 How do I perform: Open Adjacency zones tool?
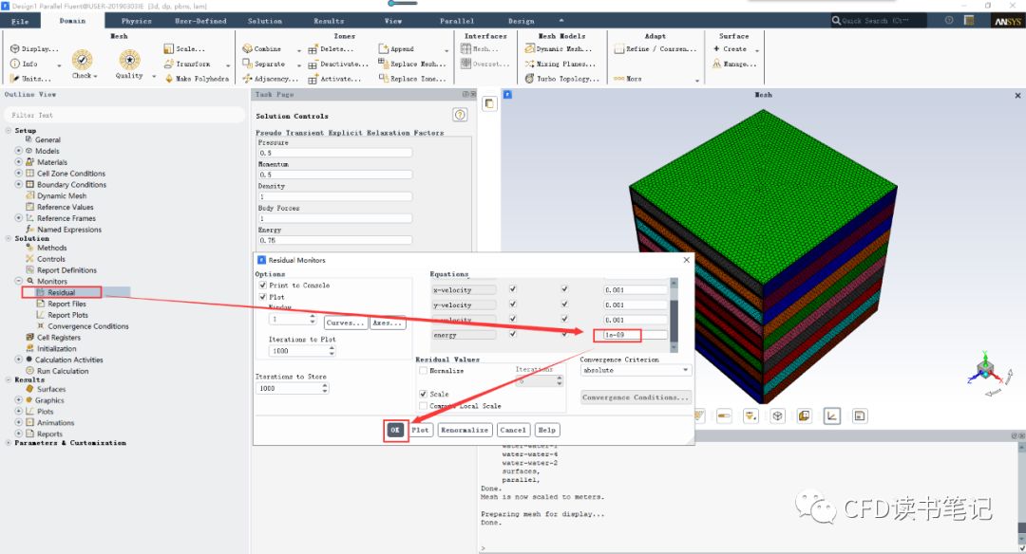click(270, 79)
